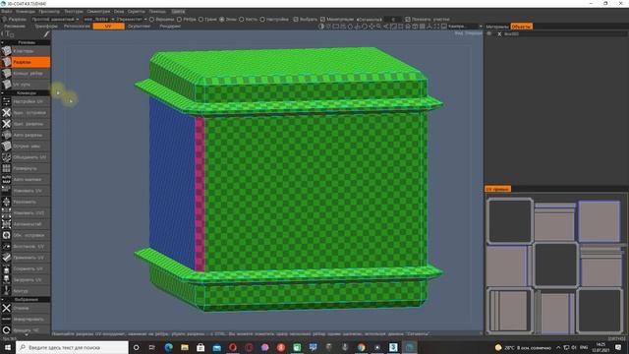Open the Симметрия menu
This screenshot has width=629, height=354.
coord(98,12)
